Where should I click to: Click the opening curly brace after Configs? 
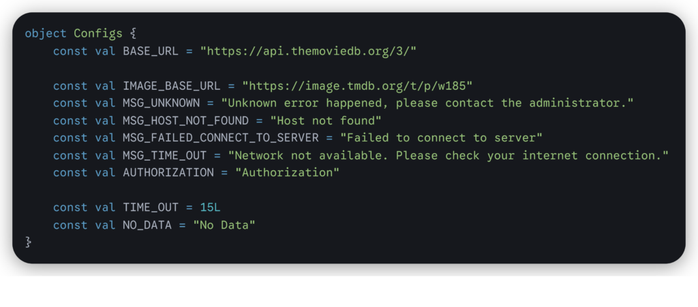(x=134, y=33)
